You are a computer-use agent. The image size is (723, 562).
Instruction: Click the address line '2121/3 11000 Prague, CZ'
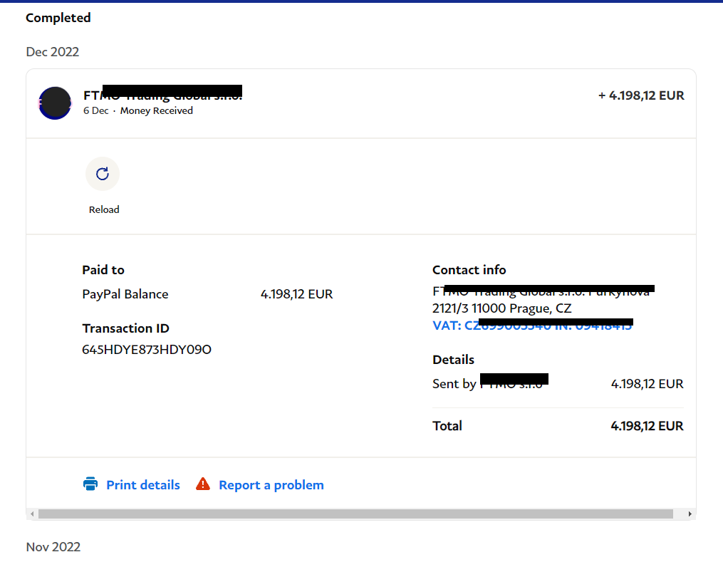click(501, 308)
